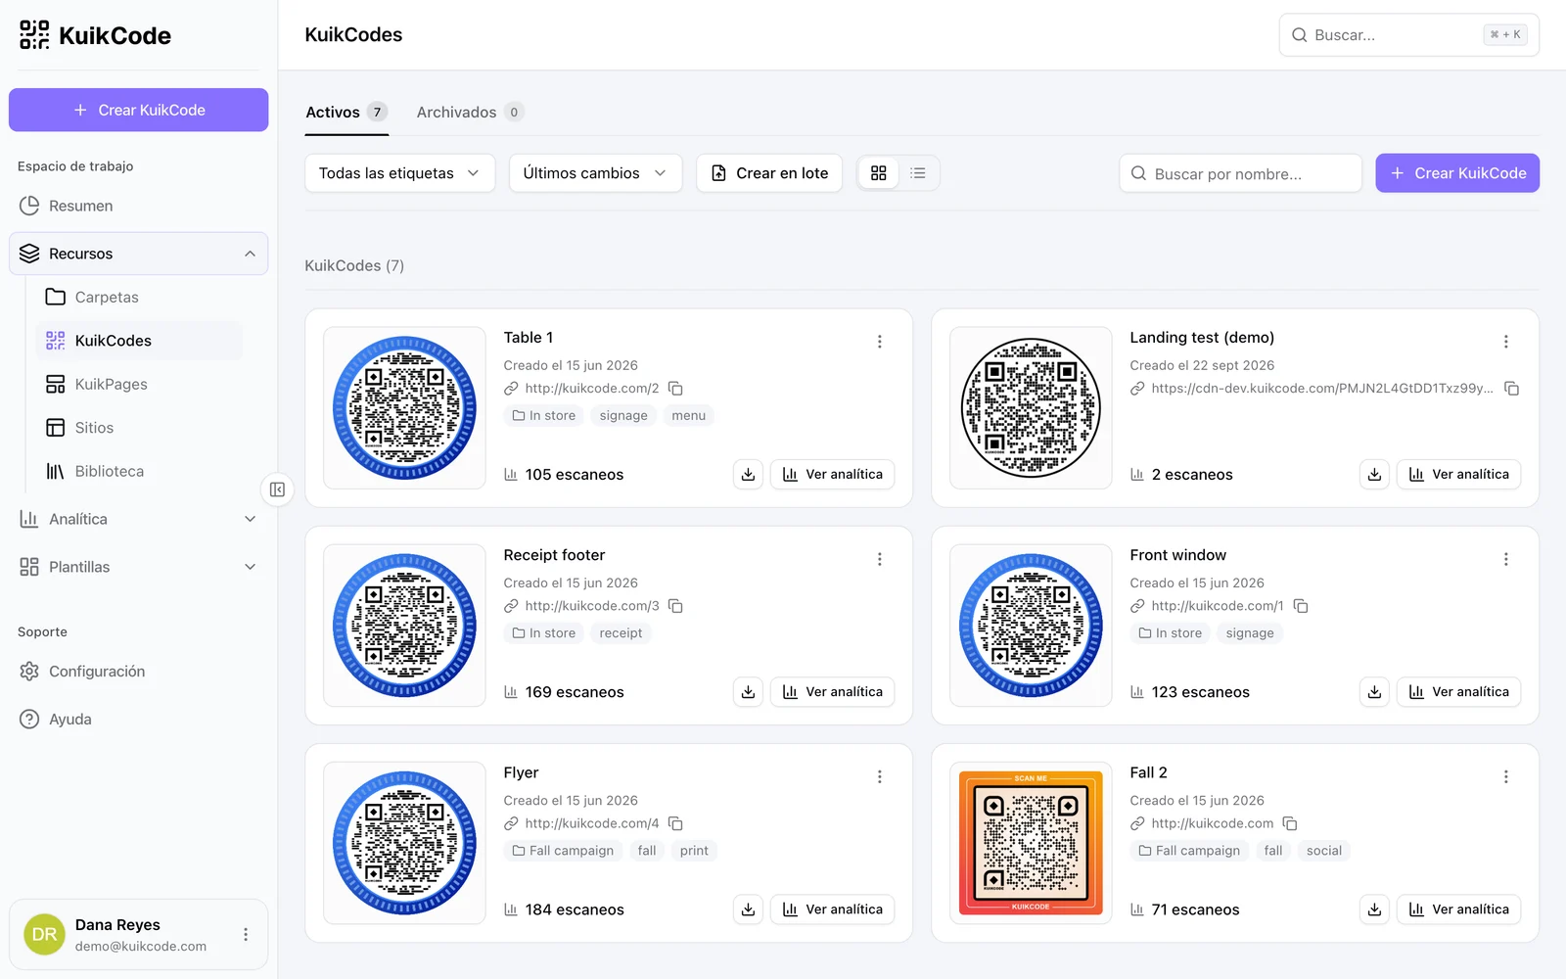
Task: Expand the Plantillas section
Action: pyautogui.click(x=138, y=567)
